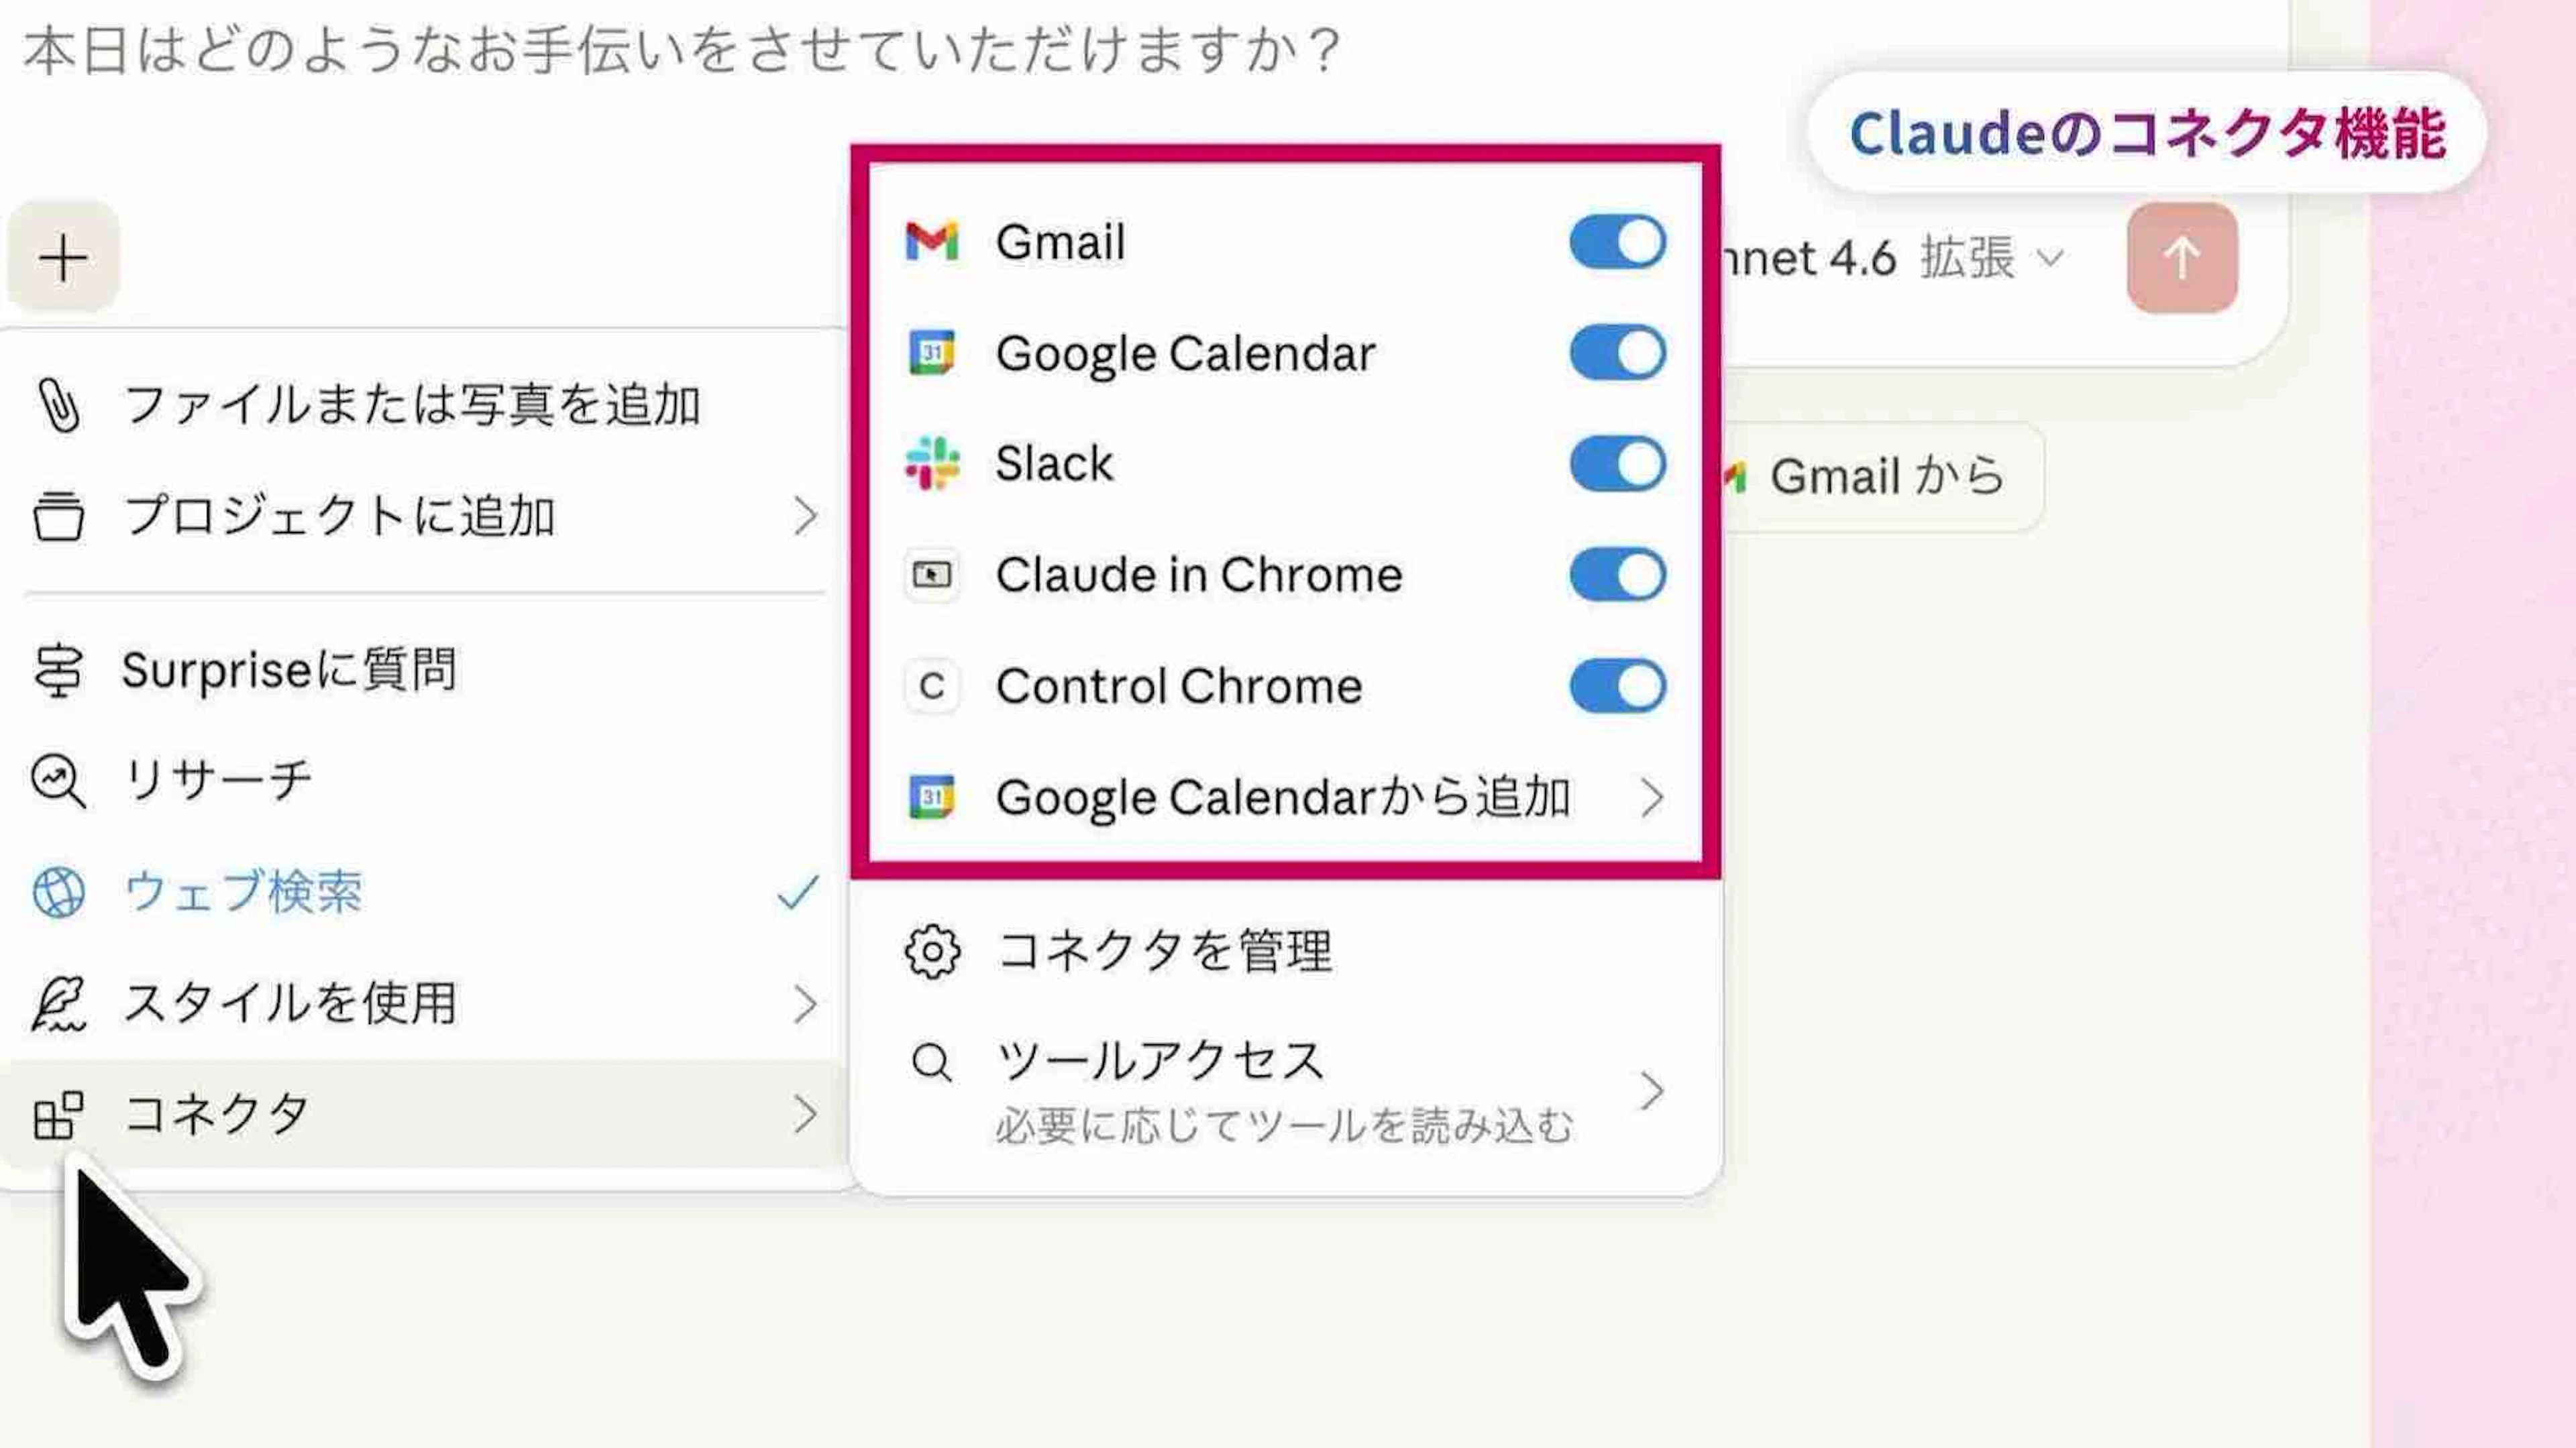Click the Slack logo icon

(x=931, y=464)
